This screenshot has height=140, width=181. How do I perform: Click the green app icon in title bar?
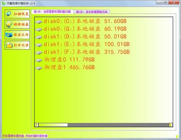click(x=4, y=3)
